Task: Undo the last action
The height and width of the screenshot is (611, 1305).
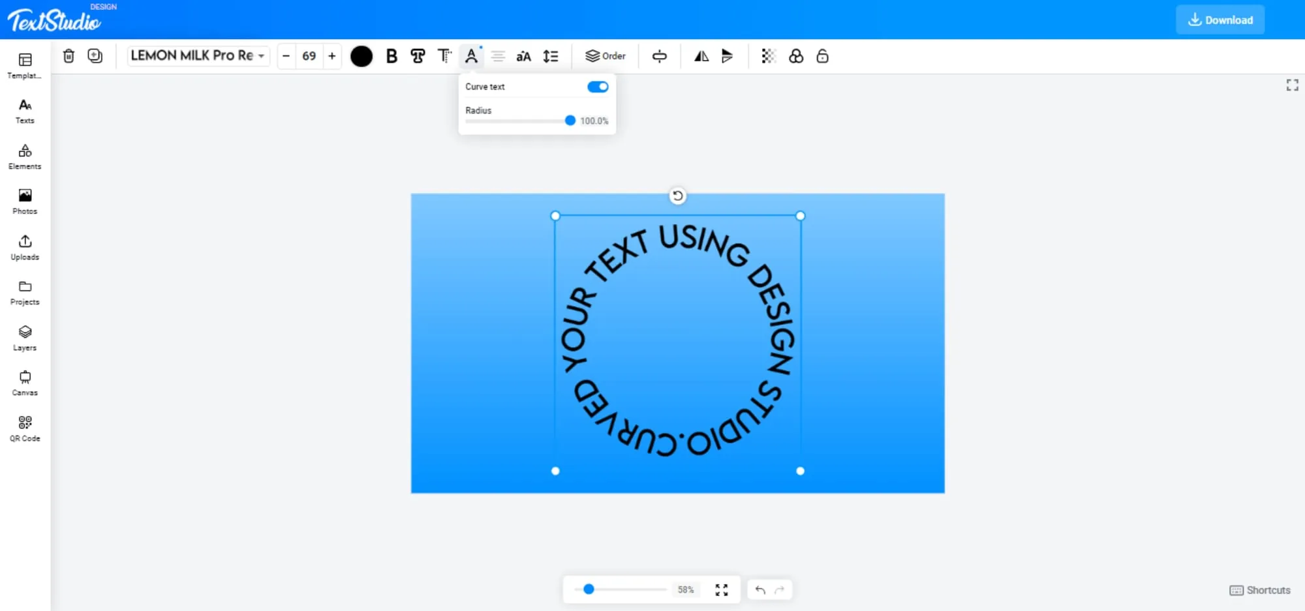Action: click(760, 589)
